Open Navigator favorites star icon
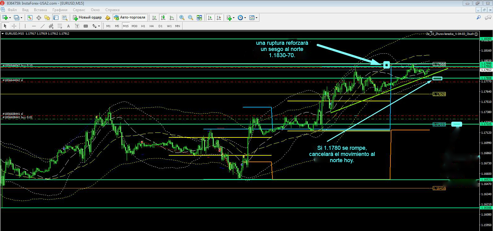The height and width of the screenshot is (231, 493). 47,18
